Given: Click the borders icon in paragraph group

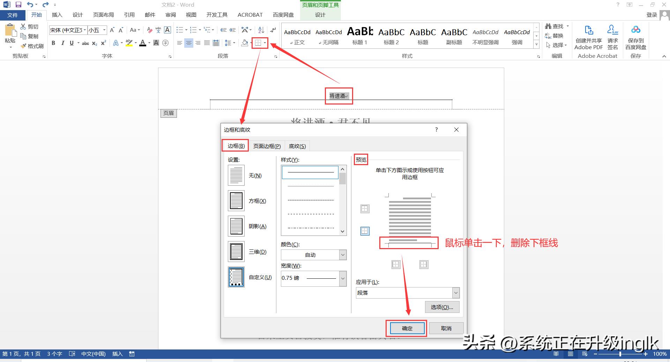Looking at the screenshot, I should (258, 43).
